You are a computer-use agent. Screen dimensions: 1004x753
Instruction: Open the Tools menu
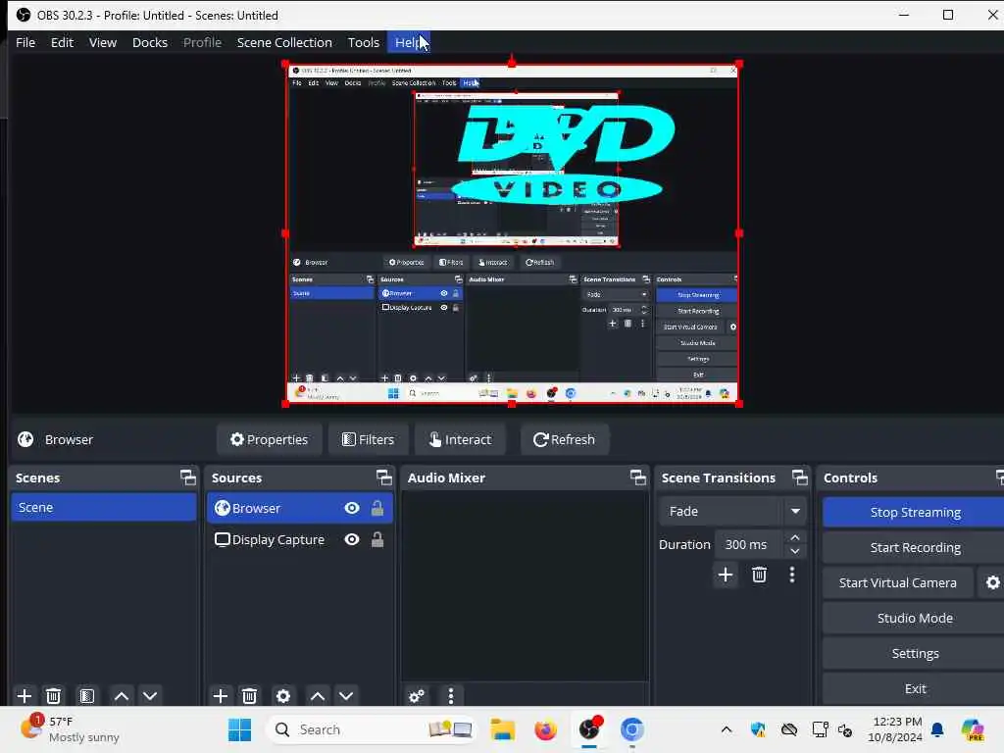click(x=363, y=42)
